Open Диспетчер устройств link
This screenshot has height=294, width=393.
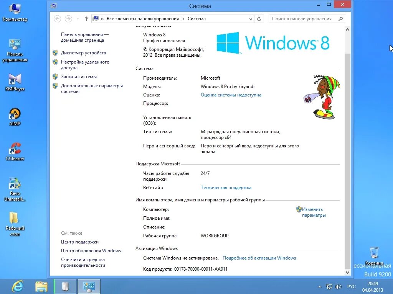pos(83,53)
